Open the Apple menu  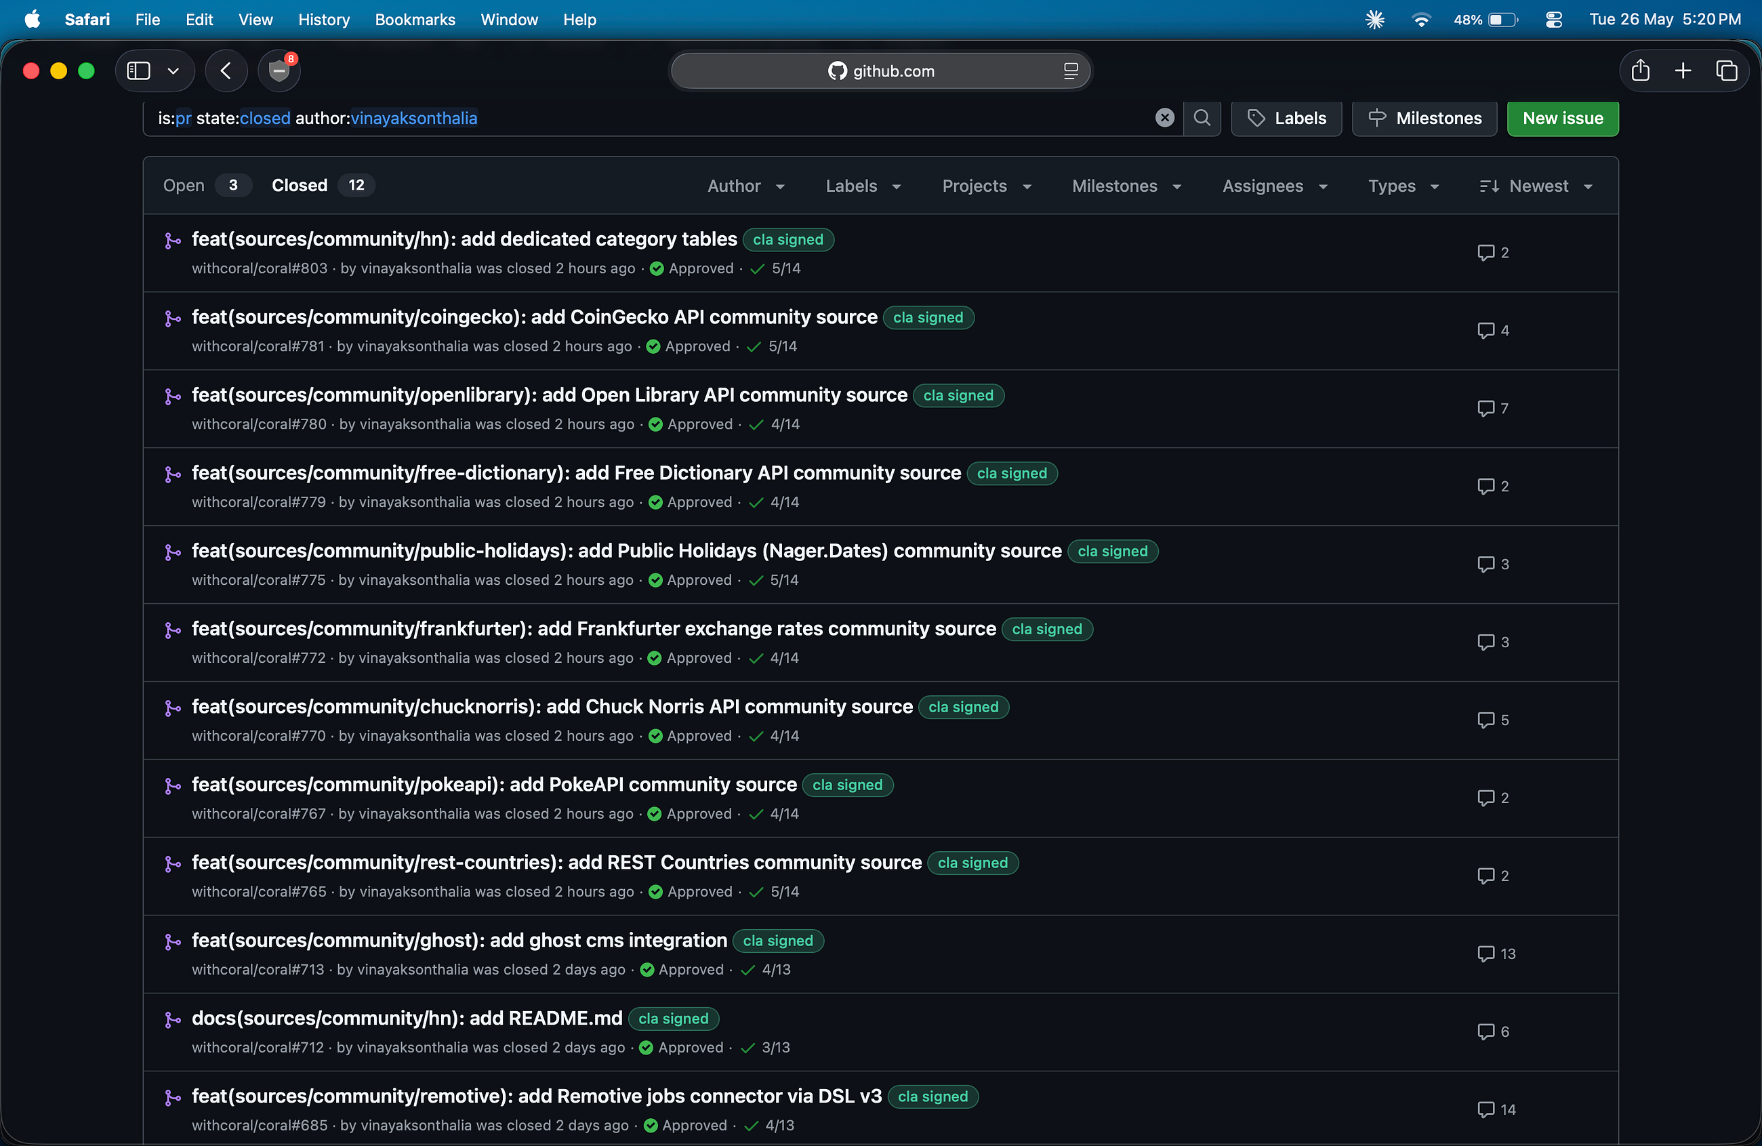(32, 19)
